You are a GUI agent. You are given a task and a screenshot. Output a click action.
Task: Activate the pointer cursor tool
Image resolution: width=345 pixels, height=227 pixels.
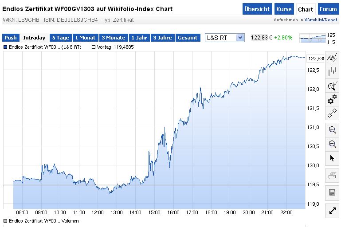[332, 158]
